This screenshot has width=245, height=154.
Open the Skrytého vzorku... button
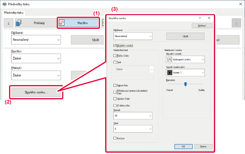[x=36, y=92]
